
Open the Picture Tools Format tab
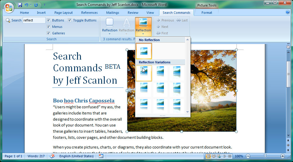coord(207,13)
